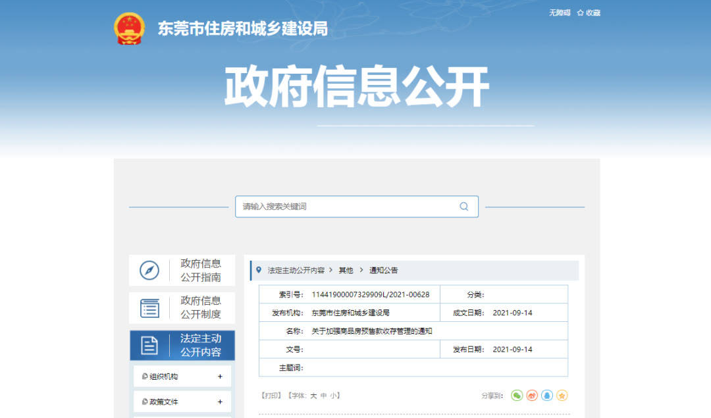Click the national emblem logo
The width and height of the screenshot is (711, 418).
(x=129, y=29)
